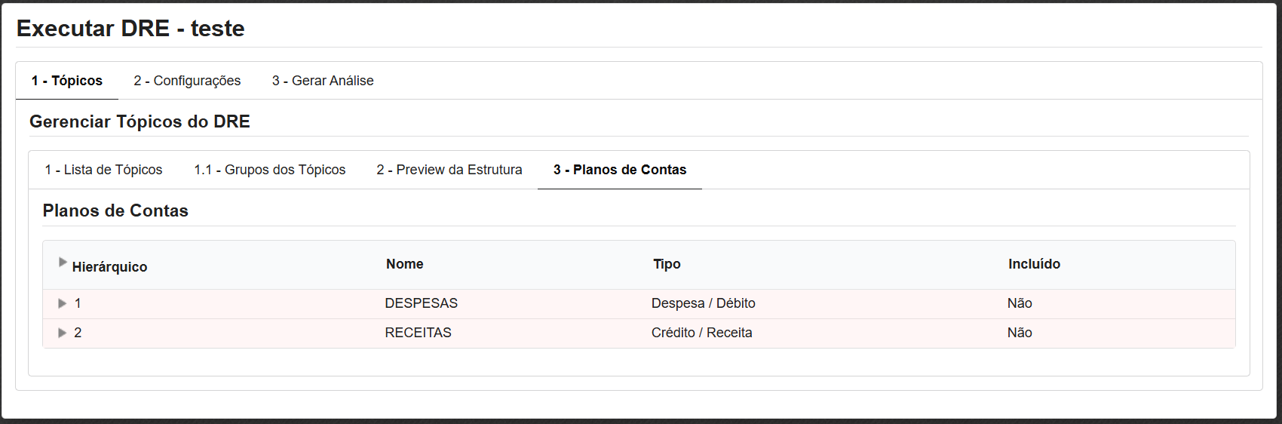Click Não in the RECEITAS row

tap(1020, 333)
